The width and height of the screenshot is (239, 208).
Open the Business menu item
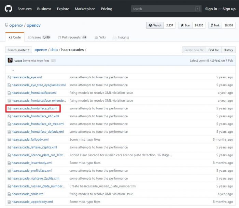(44, 9)
